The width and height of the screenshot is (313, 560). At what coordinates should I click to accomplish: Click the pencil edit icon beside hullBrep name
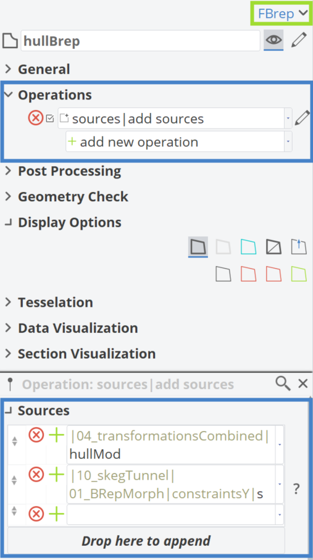point(299,40)
